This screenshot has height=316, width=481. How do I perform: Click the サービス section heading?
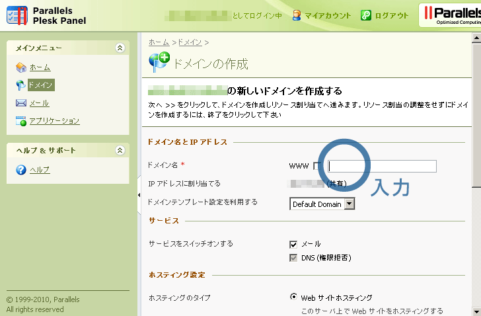pos(164,221)
